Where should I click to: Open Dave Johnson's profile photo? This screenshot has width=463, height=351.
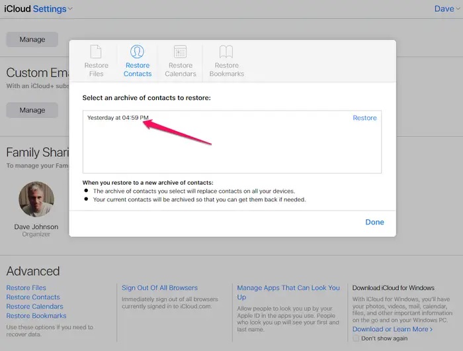[36, 199]
